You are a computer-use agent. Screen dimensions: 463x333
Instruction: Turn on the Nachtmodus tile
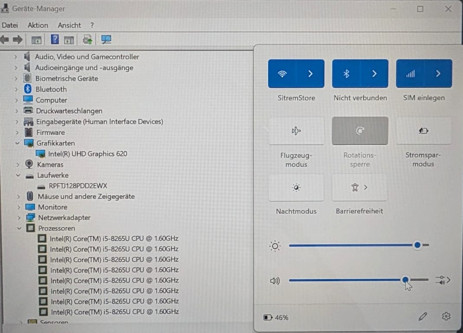[296, 188]
